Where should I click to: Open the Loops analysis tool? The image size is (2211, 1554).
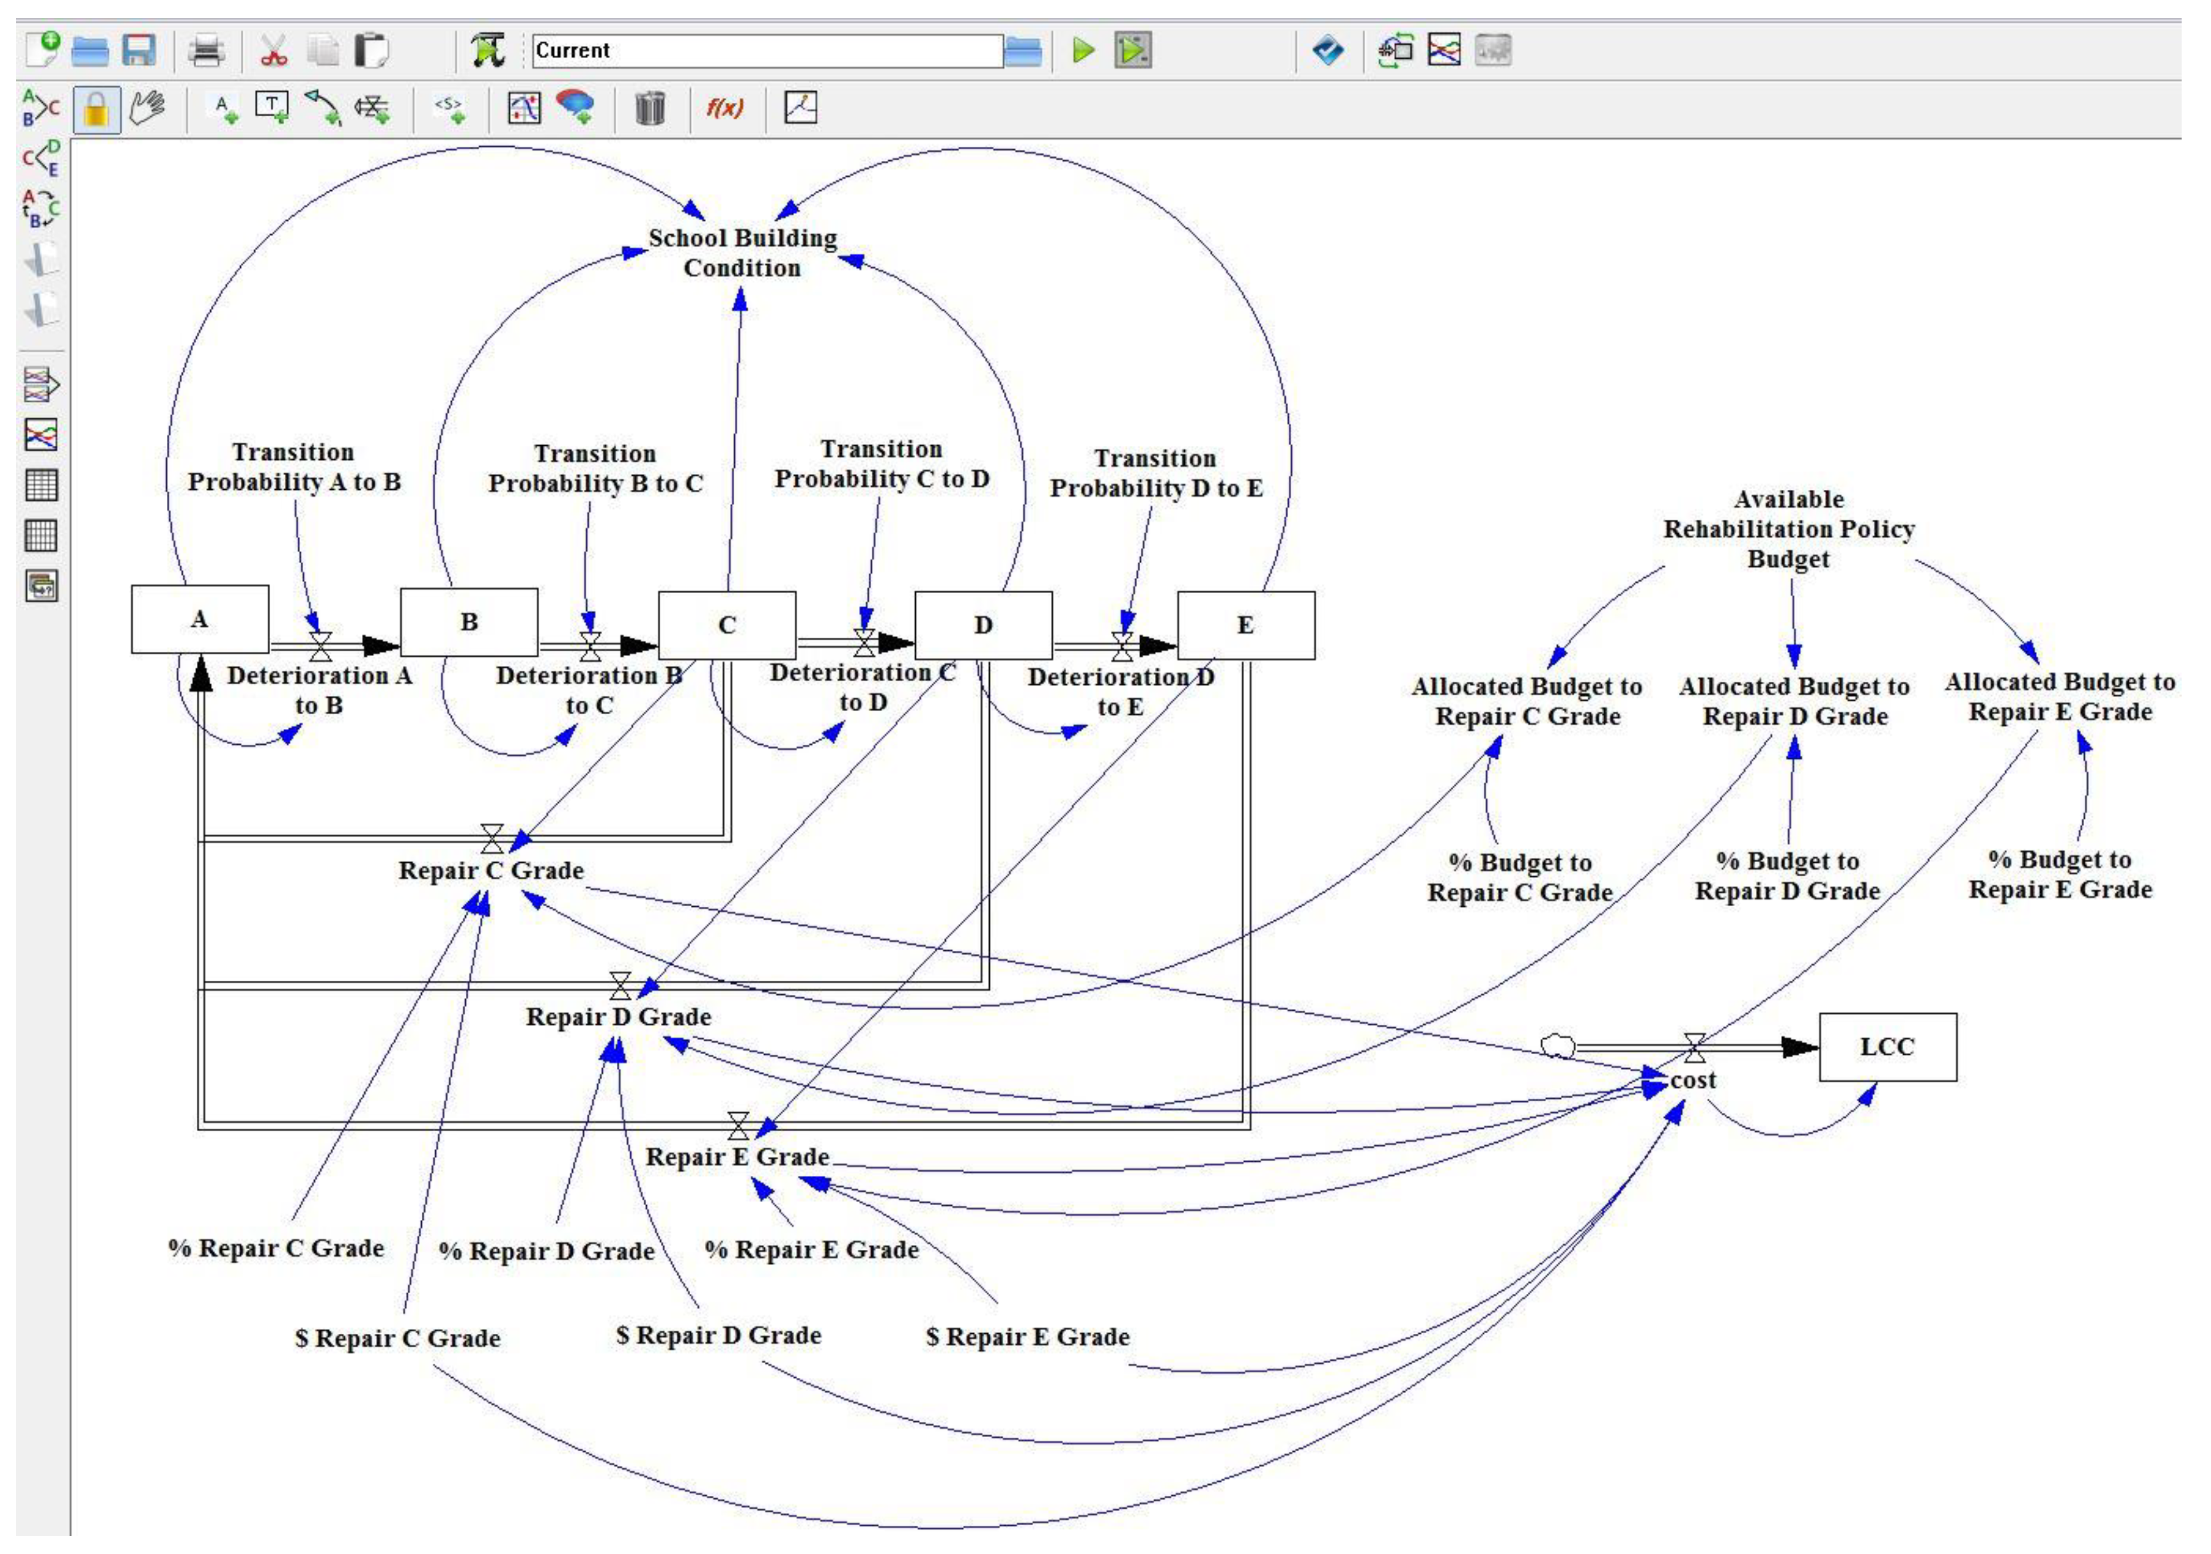point(41,207)
